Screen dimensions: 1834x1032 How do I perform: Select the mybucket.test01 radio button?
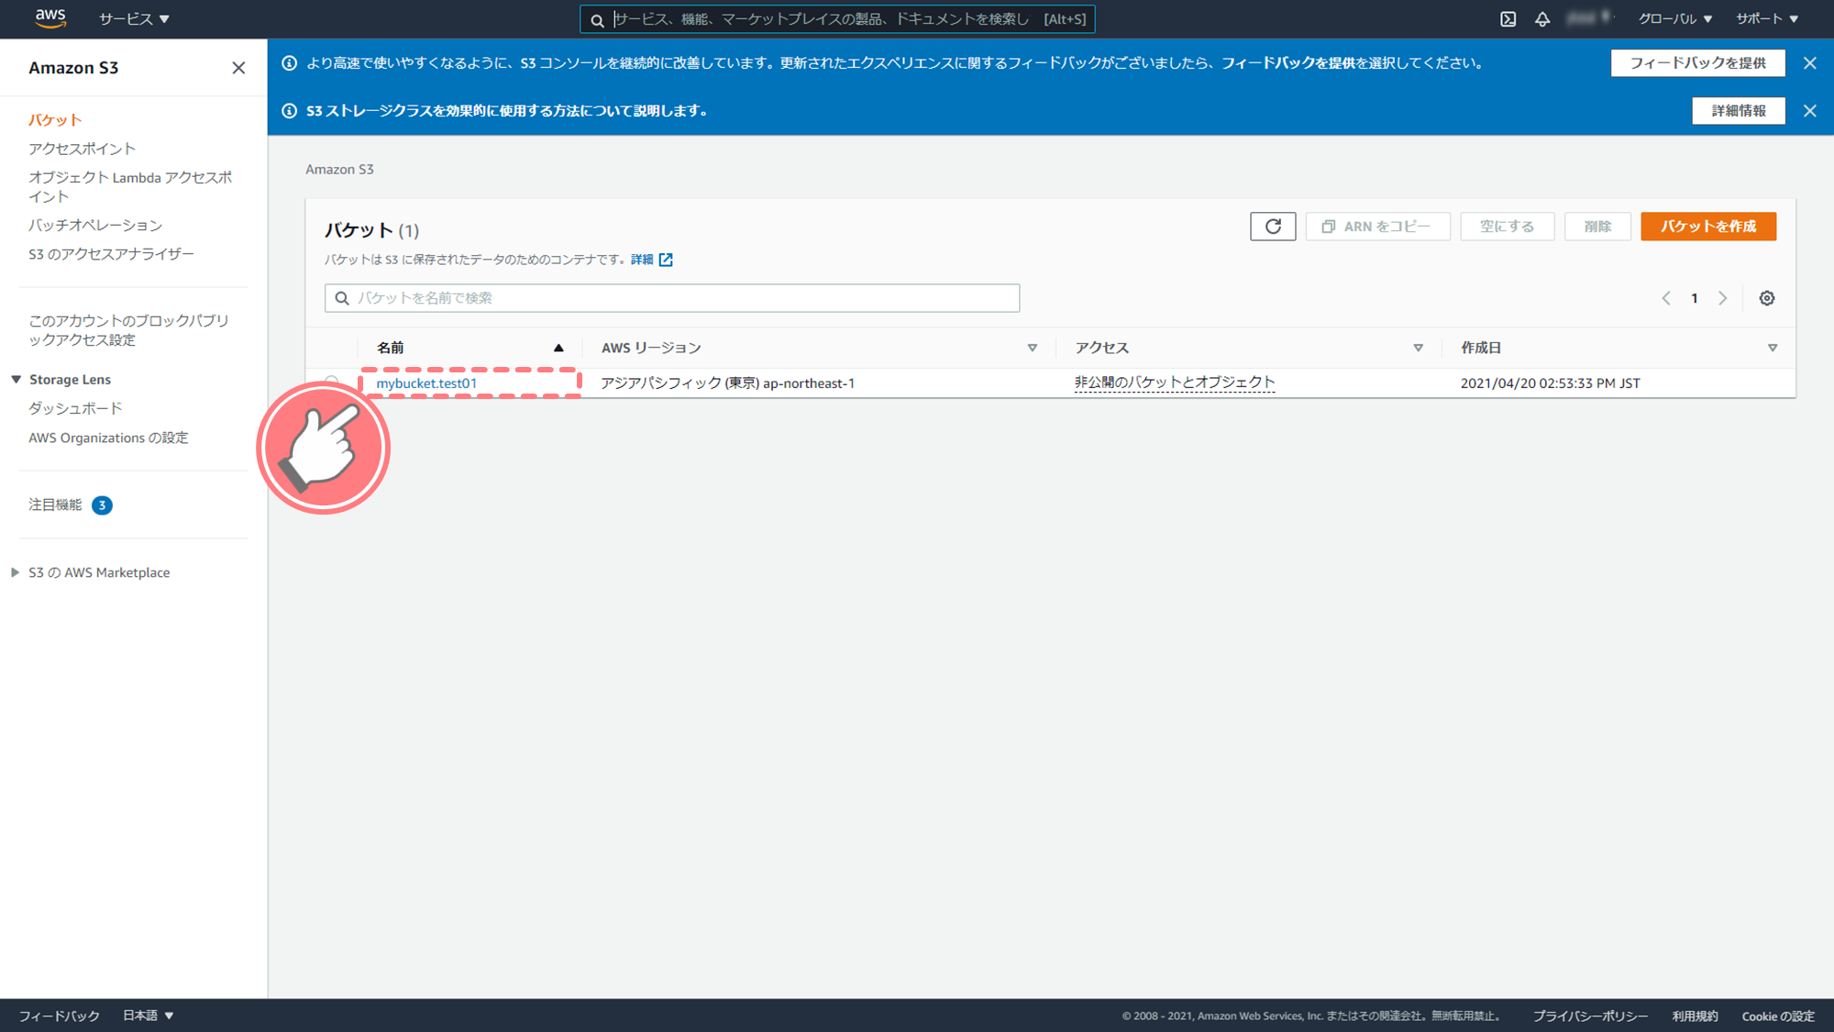tap(332, 382)
